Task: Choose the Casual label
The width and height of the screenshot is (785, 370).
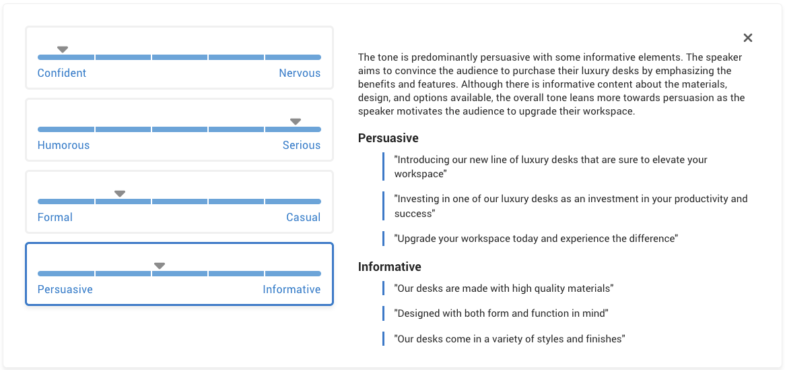Action: (x=303, y=217)
